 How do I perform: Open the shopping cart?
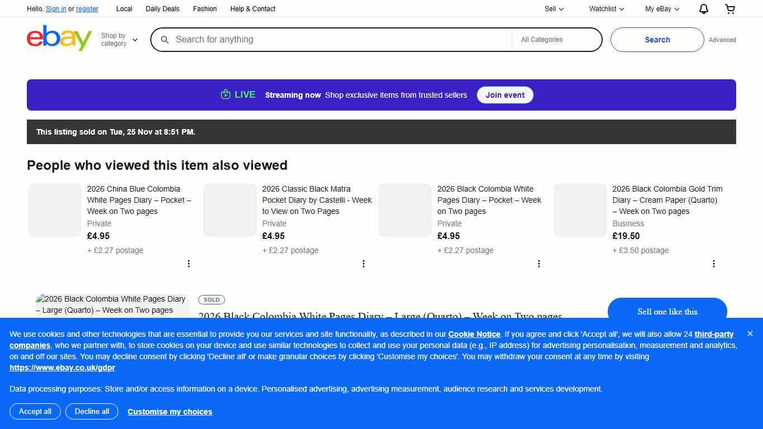(729, 9)
